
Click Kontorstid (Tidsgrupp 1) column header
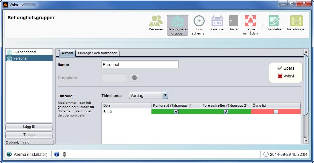pos(176,105)
